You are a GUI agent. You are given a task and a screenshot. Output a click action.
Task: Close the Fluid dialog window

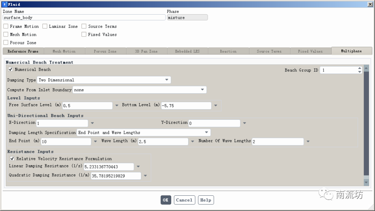(370, 4)
